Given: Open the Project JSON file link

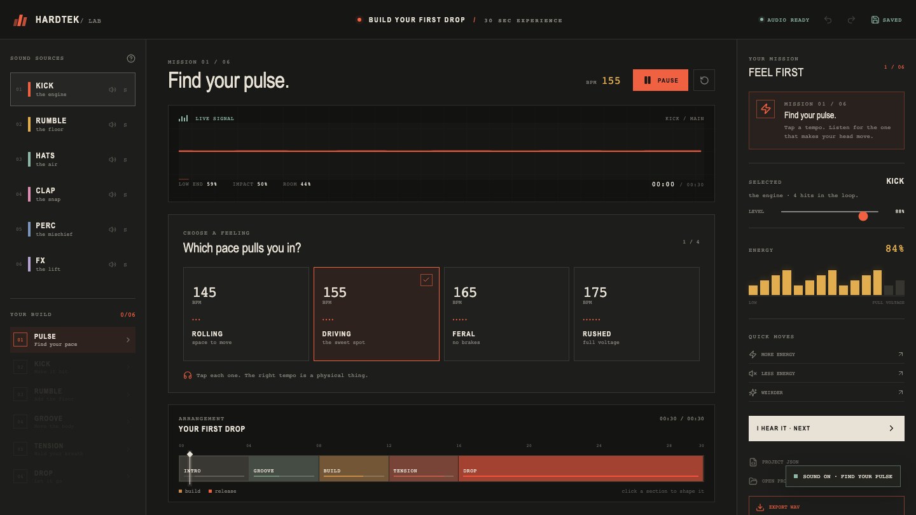Looking at the screenshot, I should coord(774,462).
